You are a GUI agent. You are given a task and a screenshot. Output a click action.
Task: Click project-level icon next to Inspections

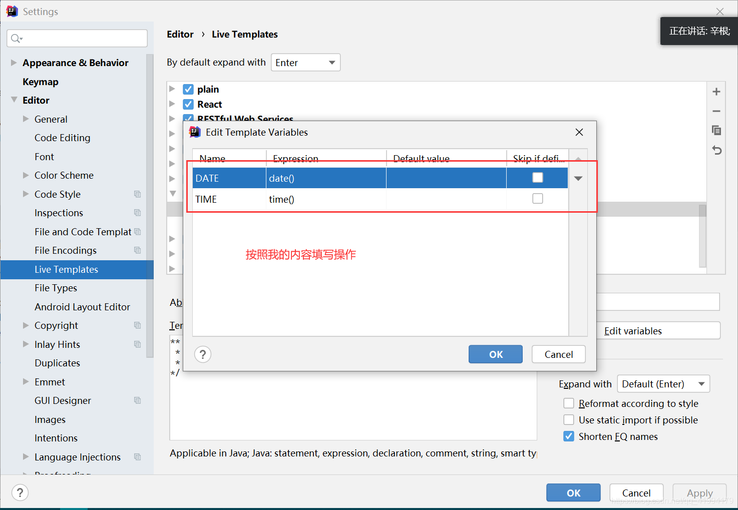click(x=137, y=213)
